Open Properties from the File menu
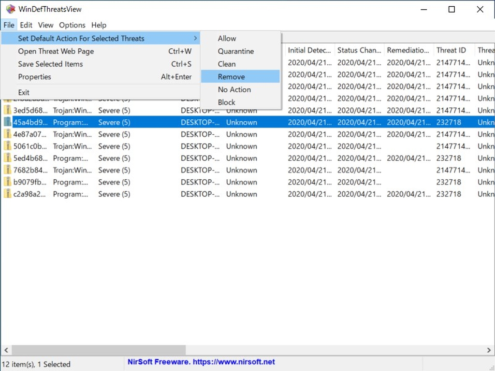 coord(34,77)
